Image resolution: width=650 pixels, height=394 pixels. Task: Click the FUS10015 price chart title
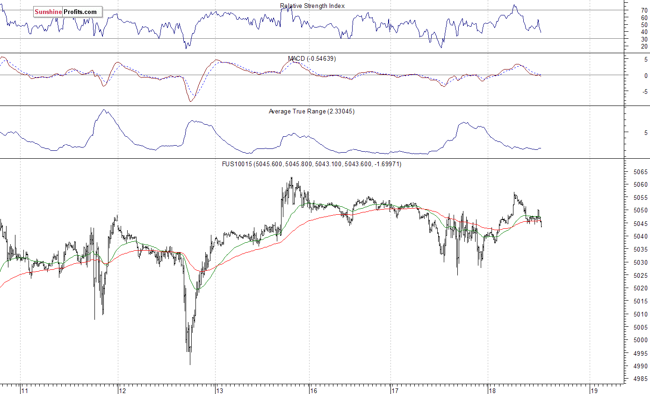coord(311,164)
